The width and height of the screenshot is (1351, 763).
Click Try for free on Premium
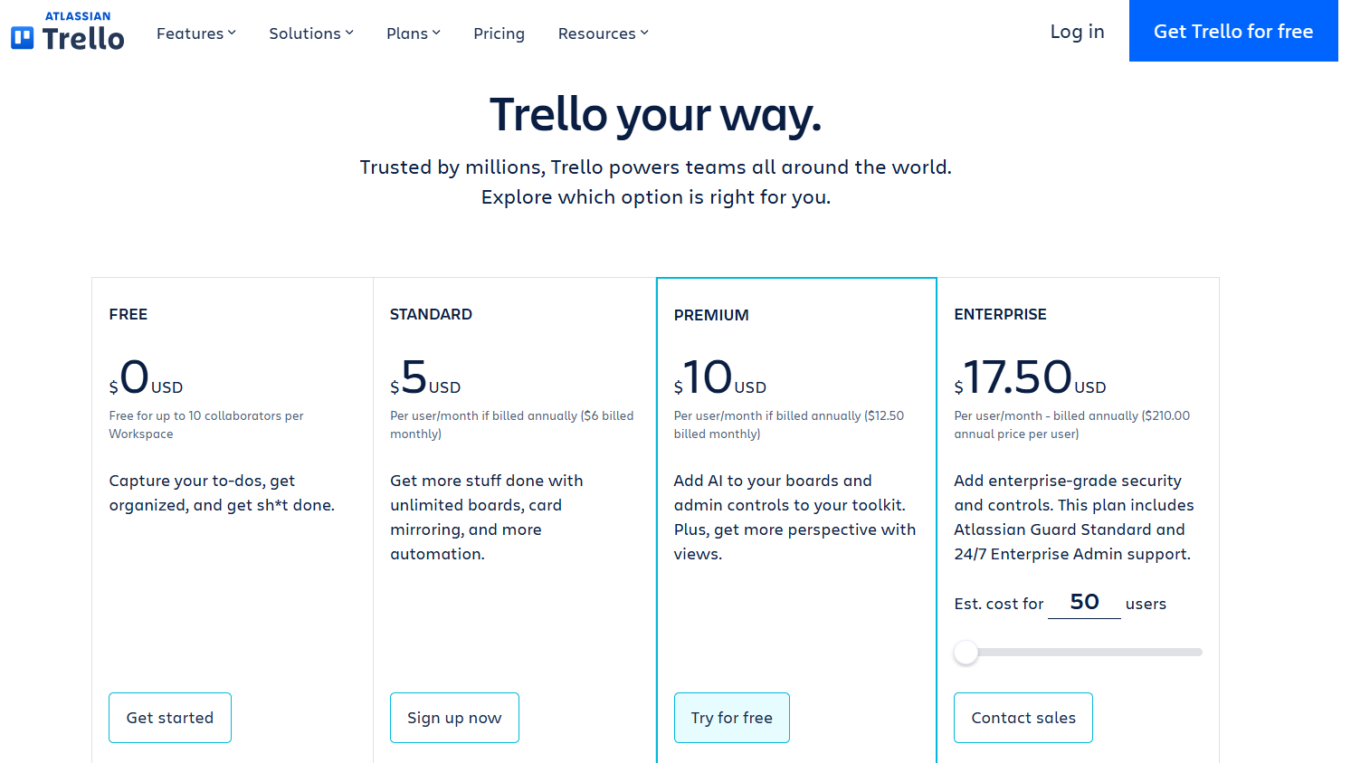(x=731, y=718)
